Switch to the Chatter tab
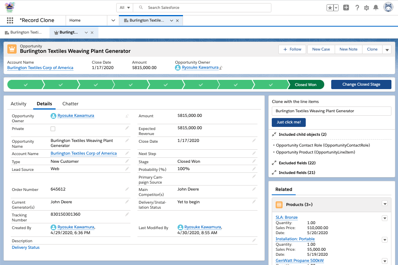This screenshot has height=265, width=398. point(70,104)
